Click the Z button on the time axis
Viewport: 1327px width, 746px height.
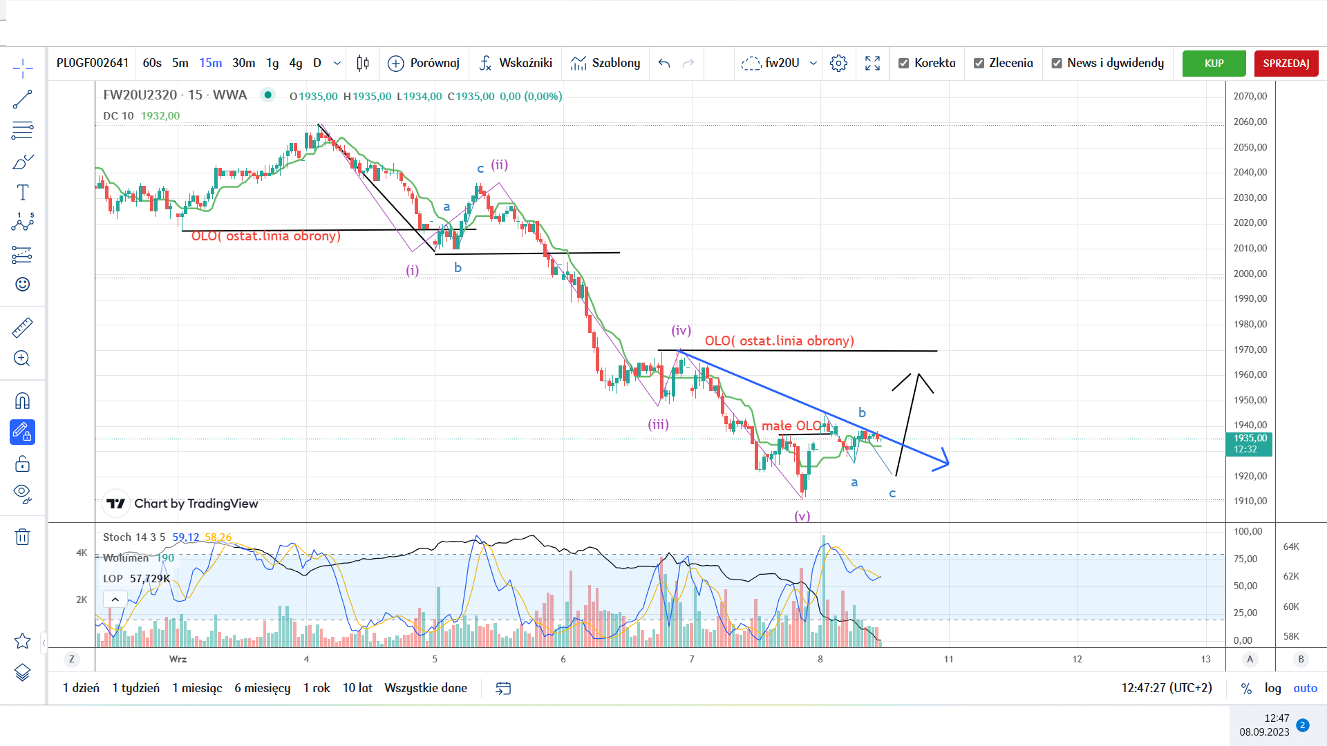tap(72, 660)
